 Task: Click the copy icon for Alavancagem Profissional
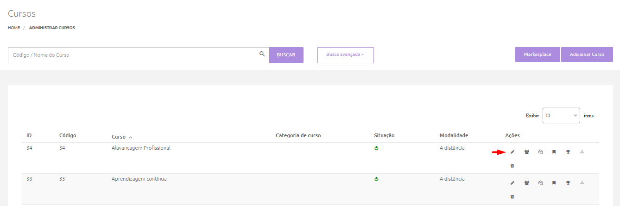[x=540, y=152]
